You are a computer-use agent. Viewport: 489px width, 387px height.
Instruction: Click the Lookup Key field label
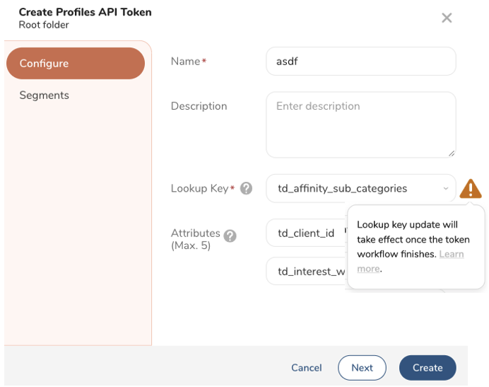(x=199, y=188)
